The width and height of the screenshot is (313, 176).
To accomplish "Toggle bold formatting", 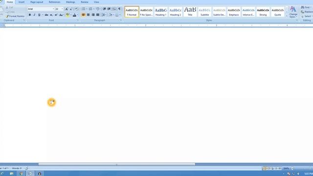I will coord(30,15).
